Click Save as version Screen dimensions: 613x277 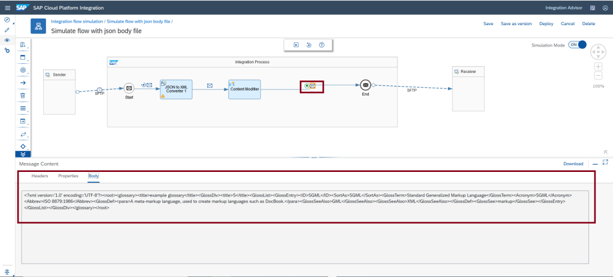(516, 23)
